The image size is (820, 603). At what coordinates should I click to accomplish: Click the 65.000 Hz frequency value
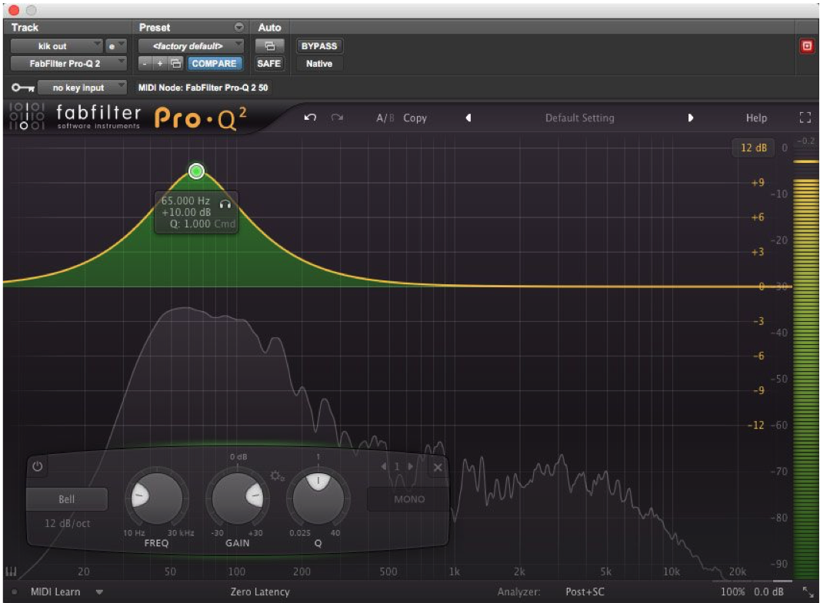tap(185, 200)
